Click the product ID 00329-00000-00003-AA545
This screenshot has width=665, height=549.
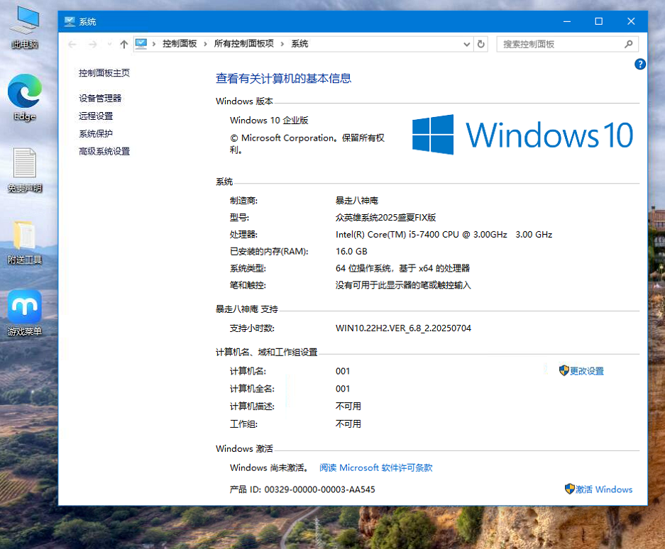320,489
